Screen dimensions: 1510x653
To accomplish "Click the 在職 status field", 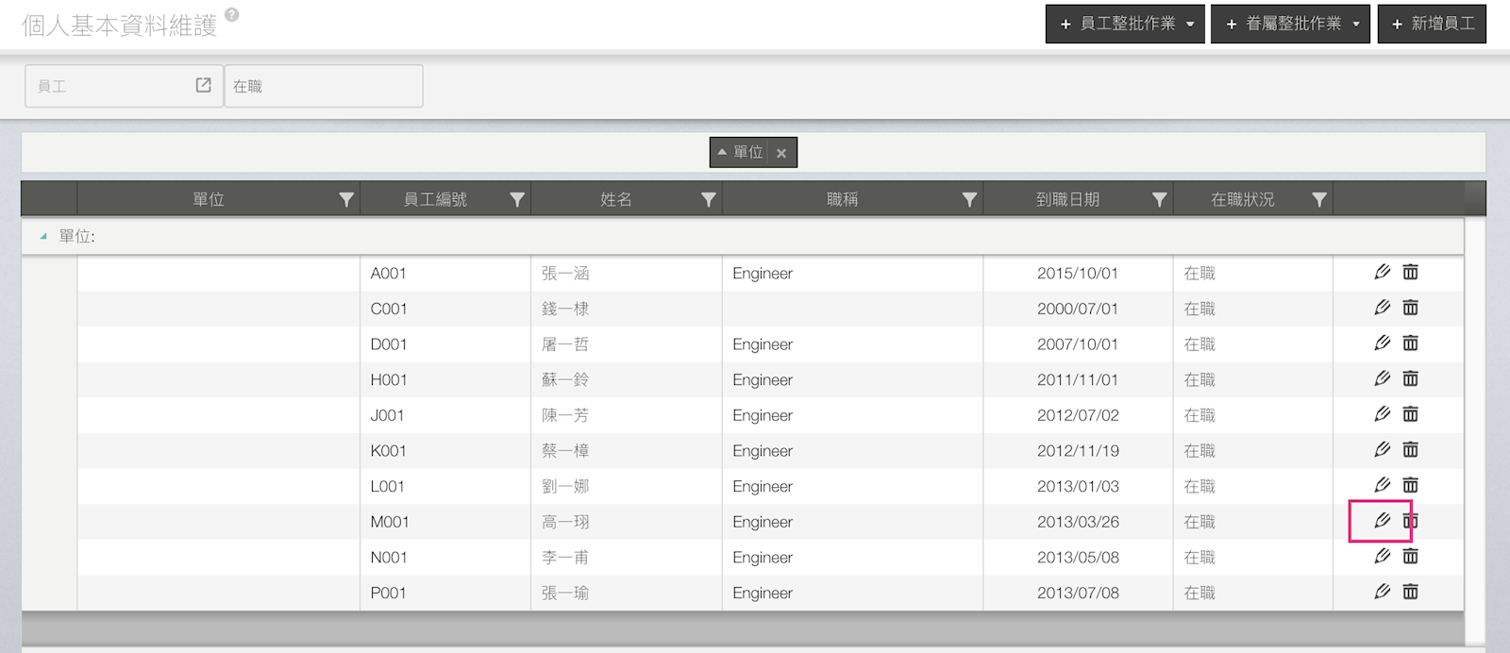I will tap(323, 86).
